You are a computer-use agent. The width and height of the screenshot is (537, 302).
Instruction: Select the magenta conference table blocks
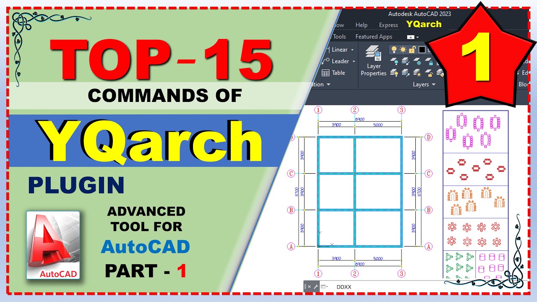pyautogui.click(x=474, y=130)
